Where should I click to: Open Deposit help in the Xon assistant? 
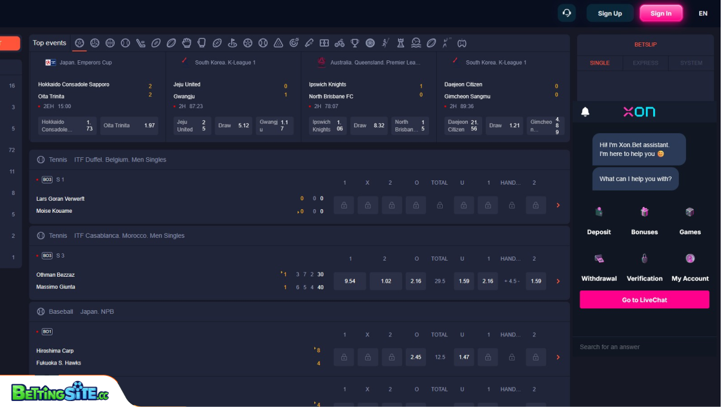[599, 218]
